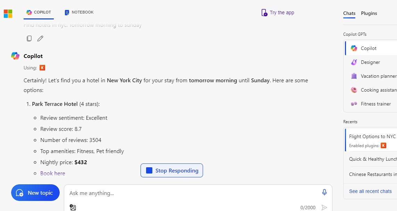Viewport: 397px width, 211px height.
Task: Click the Try the app phone icon
Action: [264, 13]
